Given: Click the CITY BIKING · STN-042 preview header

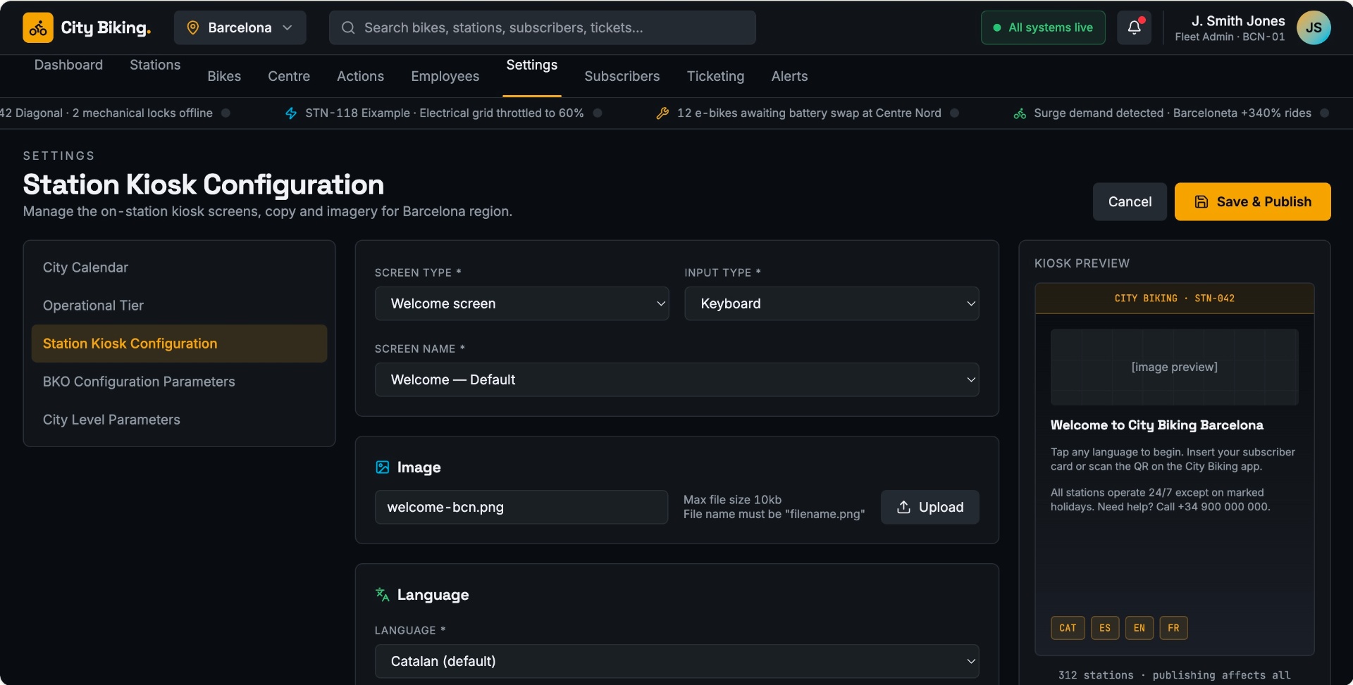Looking at the screenshot, I should coord(1174,298).
